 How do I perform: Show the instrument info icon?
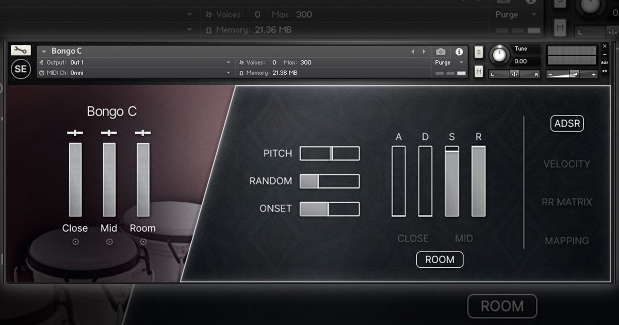(459, 52)
